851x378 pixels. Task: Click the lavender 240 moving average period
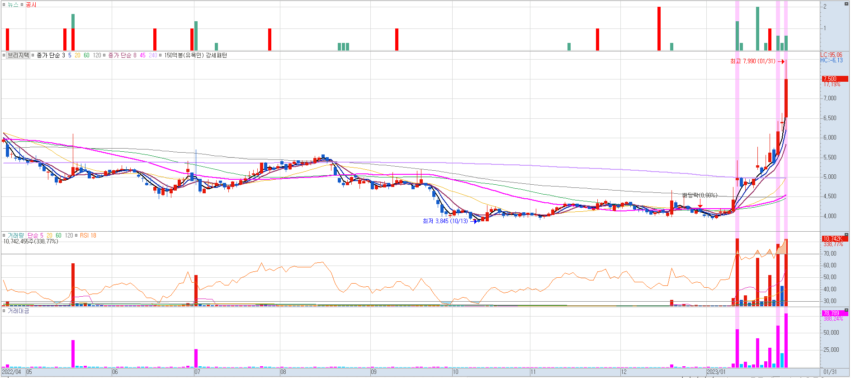[x=153, y=55]
